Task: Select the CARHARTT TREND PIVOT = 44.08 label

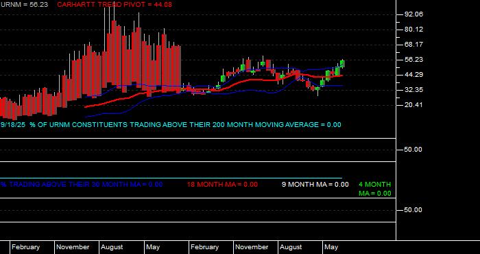Action: coord(115,5)
